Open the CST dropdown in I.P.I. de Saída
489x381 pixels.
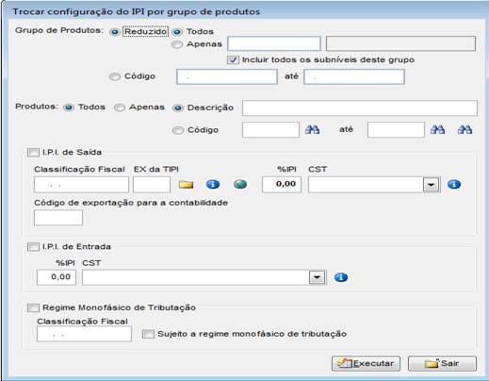click(431, 185)
